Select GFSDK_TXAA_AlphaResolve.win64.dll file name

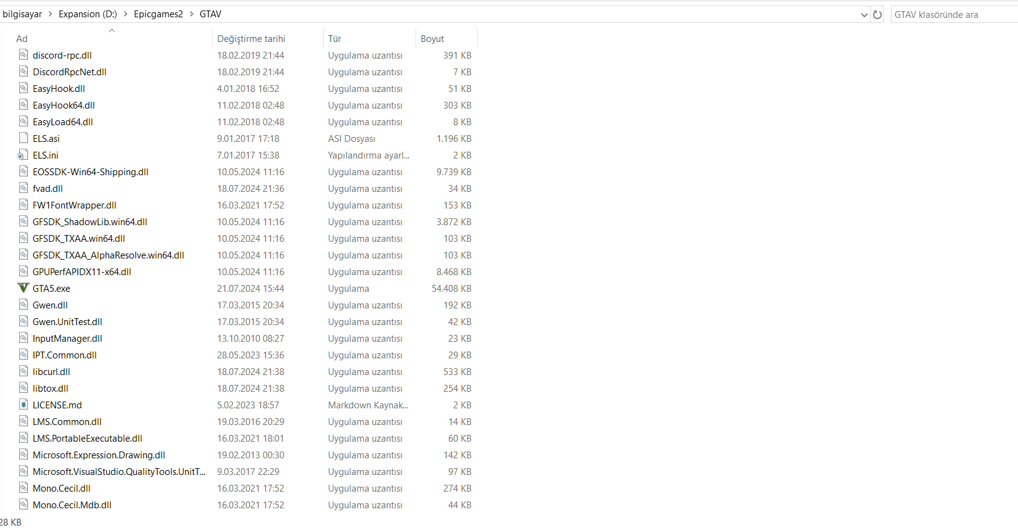coord(109,255)
